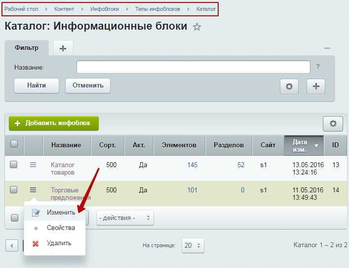This screenshot has width=349, height=268.
Task: Select ID 14 cell
Action: pyautogui.click(x=336, y=190)
